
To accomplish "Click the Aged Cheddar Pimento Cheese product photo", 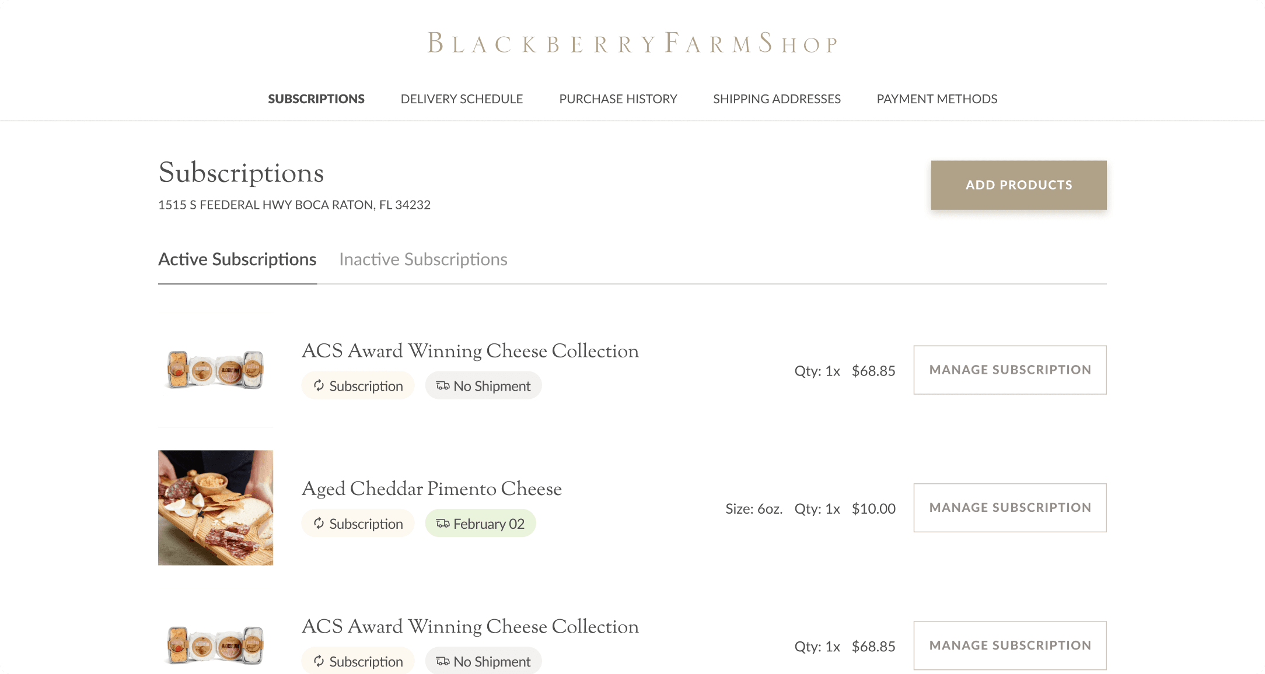I will tap(215, 507).
